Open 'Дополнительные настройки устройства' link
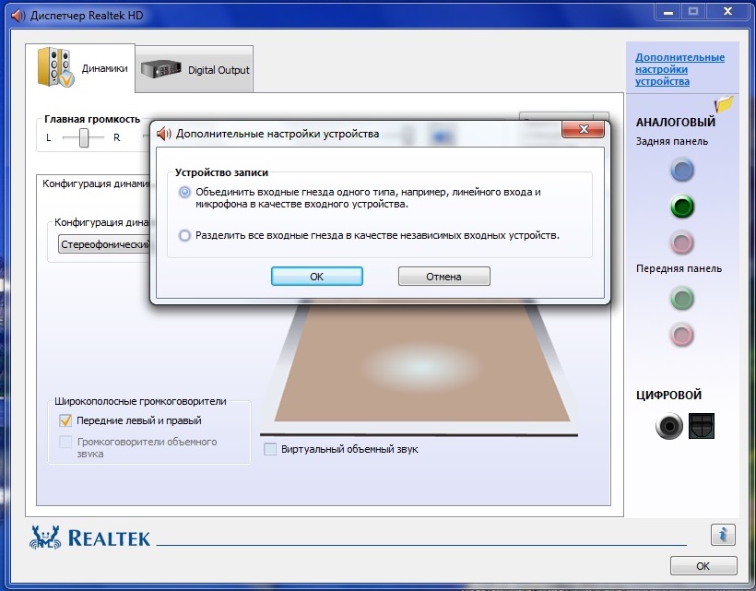The height and width of the screenshot is (591, 756). click(x=679, y=69)
